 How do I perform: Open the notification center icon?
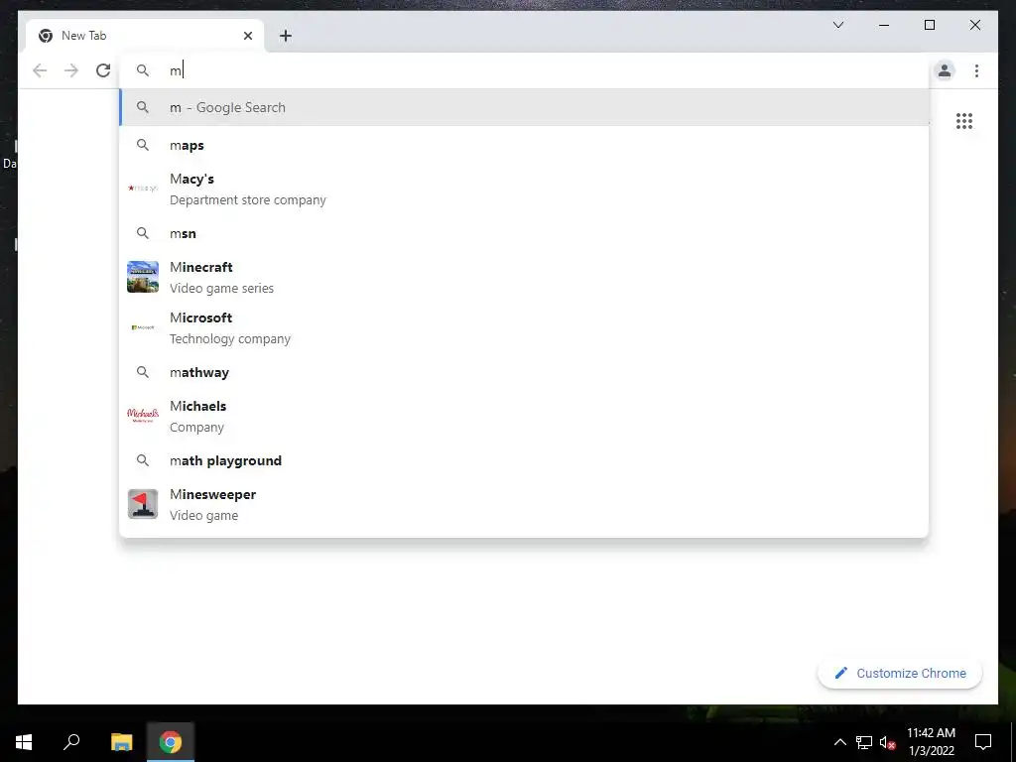click(983, 742)
